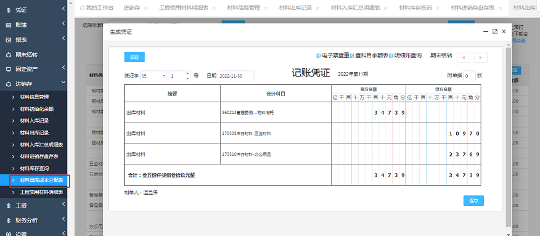Open 材料库存查询 in sidebar

tap(35, 169)
